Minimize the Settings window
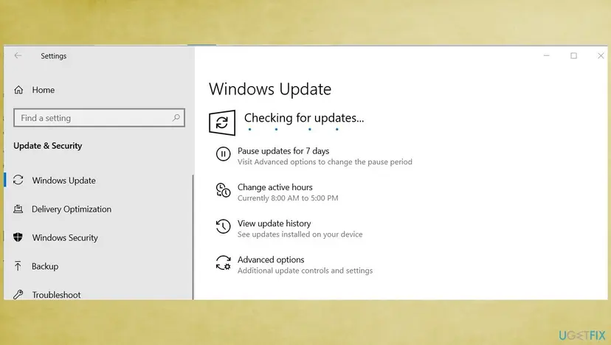Screen dimensions: 611x345 pos(546,56)
